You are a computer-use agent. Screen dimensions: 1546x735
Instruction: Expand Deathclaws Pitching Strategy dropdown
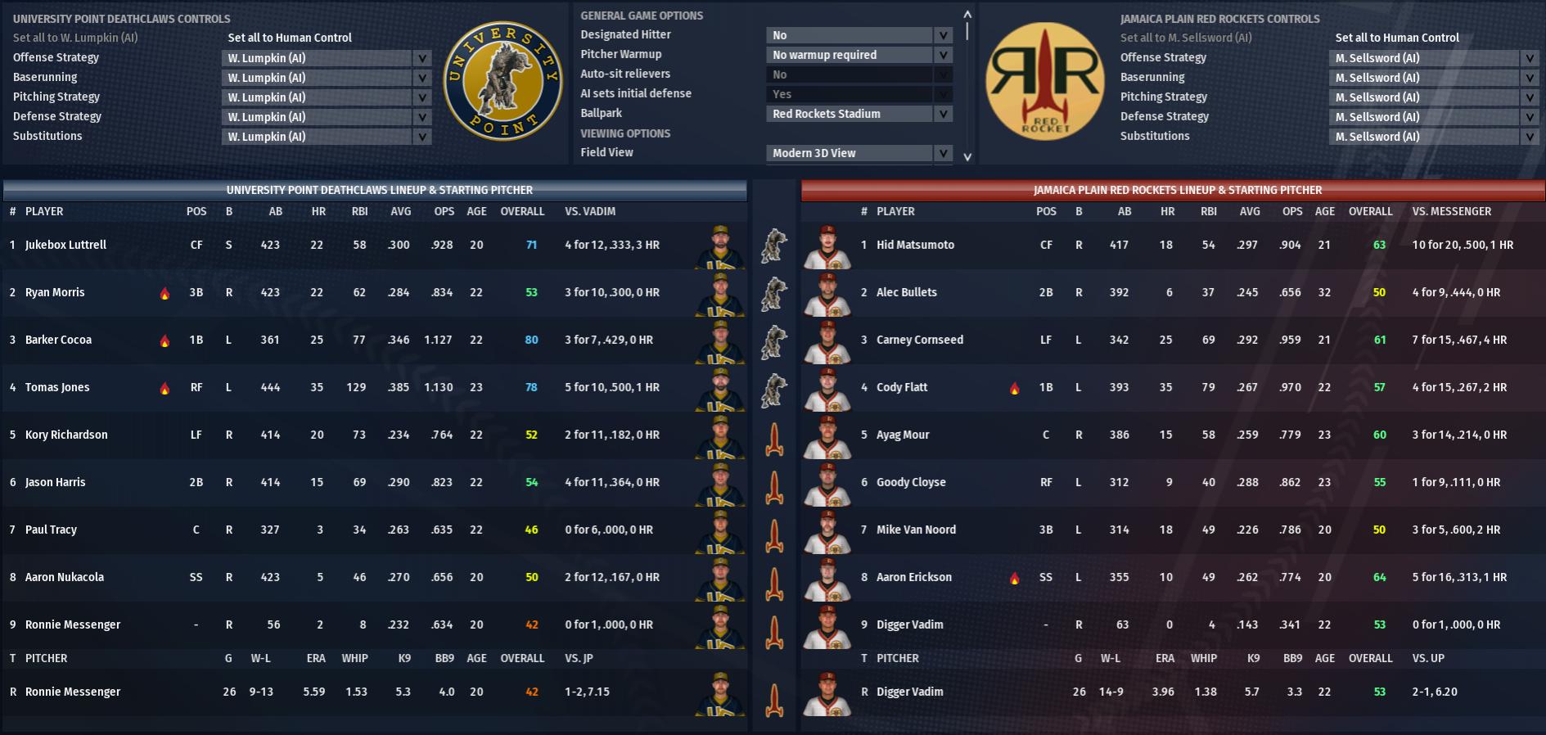[x=327, y=97]
